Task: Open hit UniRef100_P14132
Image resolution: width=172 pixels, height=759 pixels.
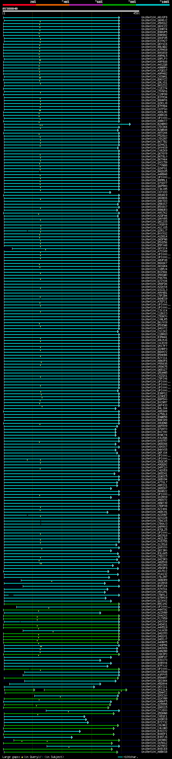Action: (154, 574)
